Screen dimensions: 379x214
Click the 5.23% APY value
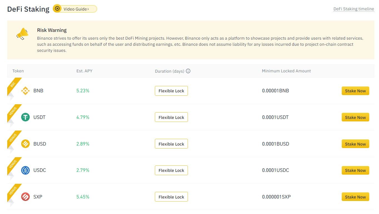click(x=83, y=91)
